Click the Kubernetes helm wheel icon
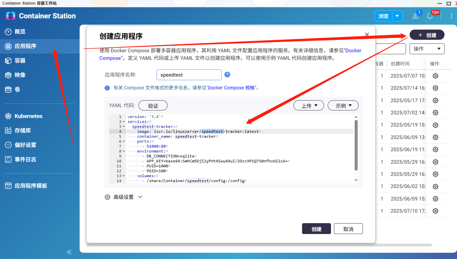The height and width of the screenshot is (259, 457). pos(8,116)
